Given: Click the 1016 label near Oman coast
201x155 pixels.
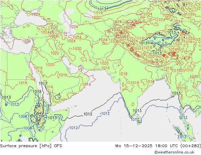Looking at the screenshot, I should 87,84.
